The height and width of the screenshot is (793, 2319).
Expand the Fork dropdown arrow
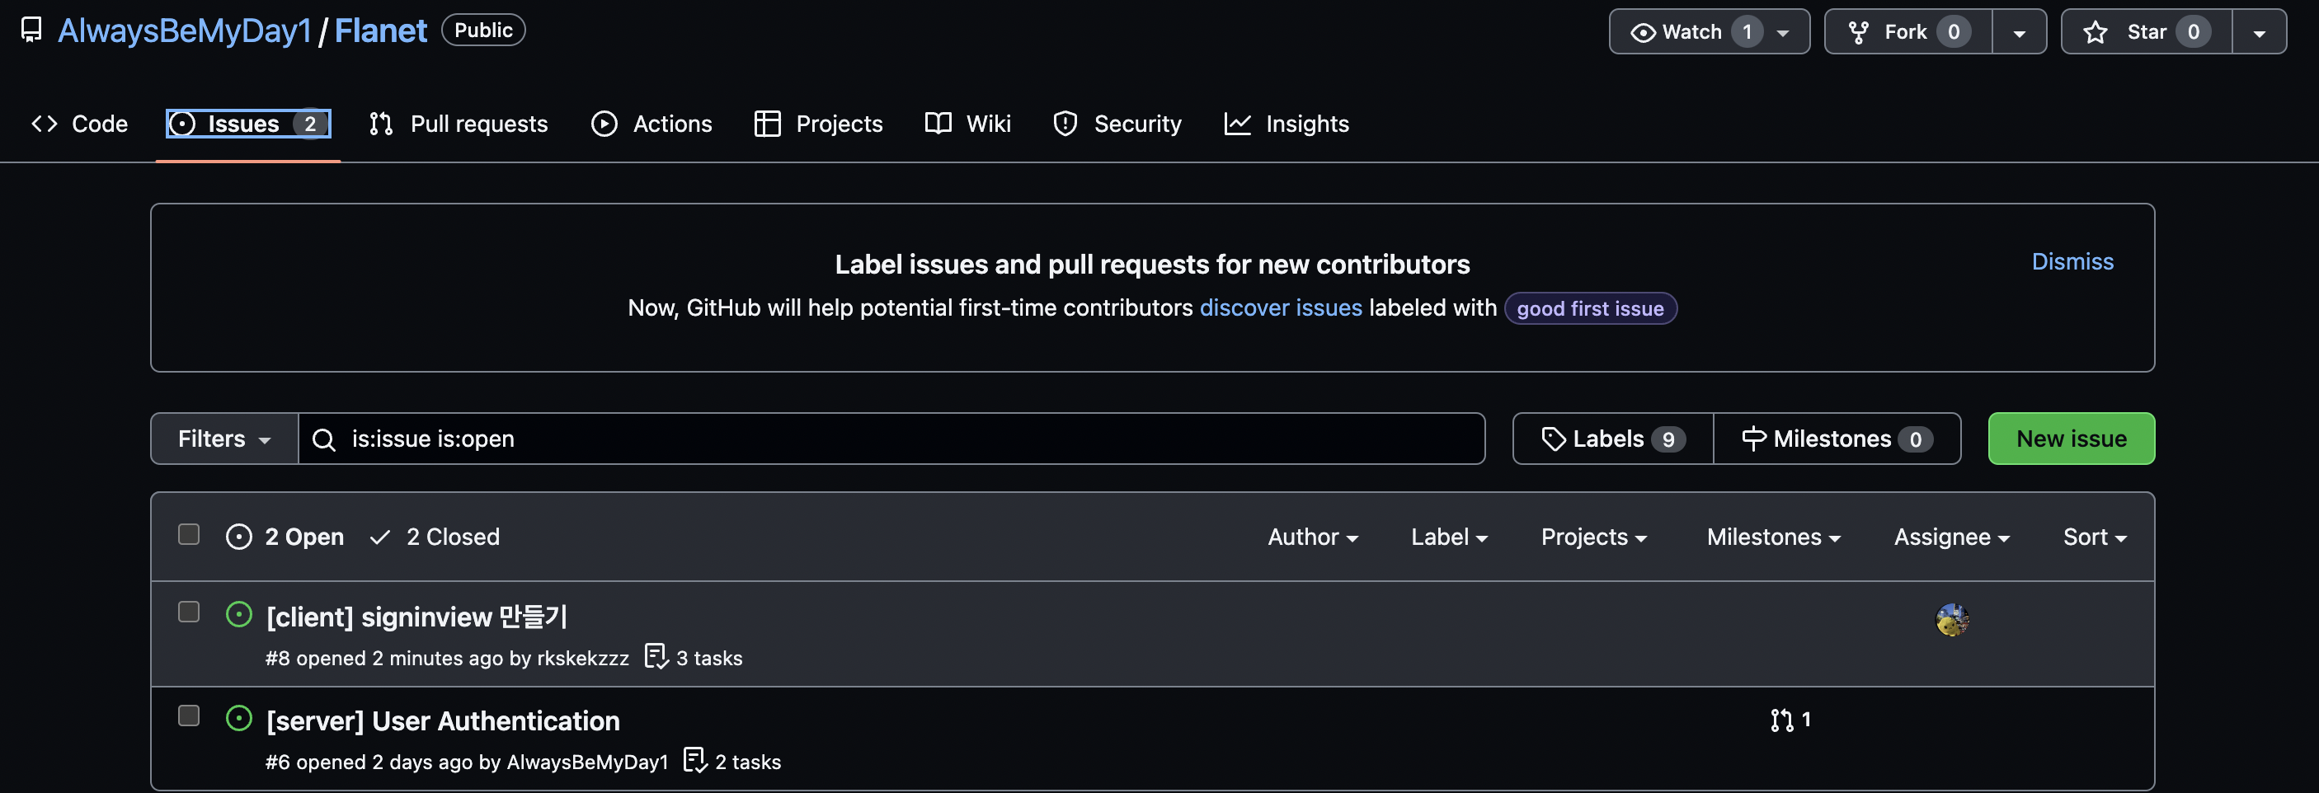2019,32
